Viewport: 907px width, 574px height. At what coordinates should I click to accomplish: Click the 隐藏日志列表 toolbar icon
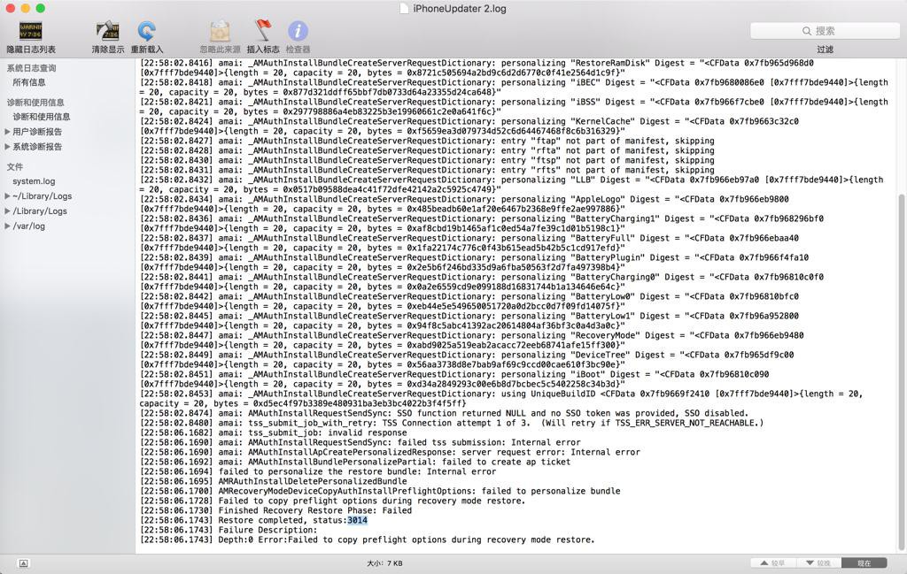tap(31, 31)
